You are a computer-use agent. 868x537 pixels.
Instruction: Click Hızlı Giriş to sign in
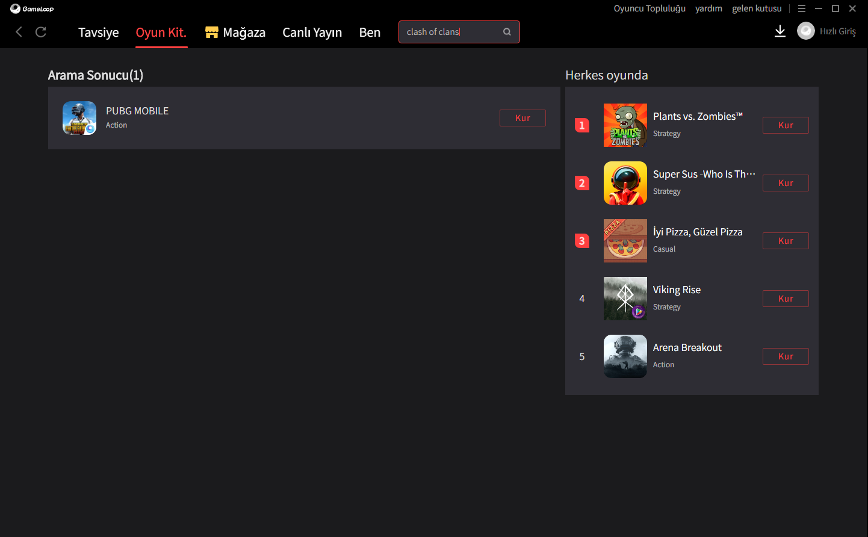(x=838, y=31)
